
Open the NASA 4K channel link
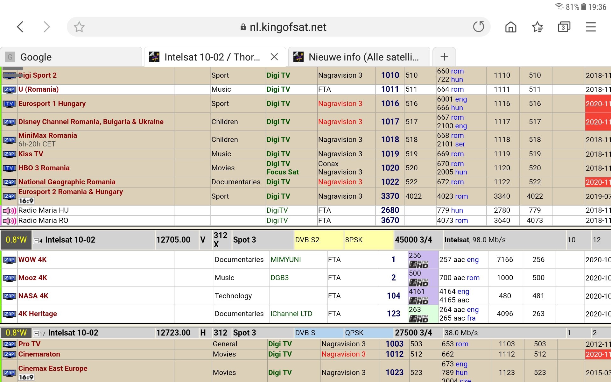(33, 296)
